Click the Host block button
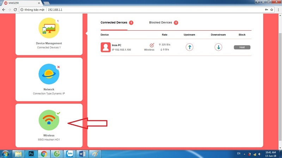This screenshot has height=158, width=282. [242, 47]
